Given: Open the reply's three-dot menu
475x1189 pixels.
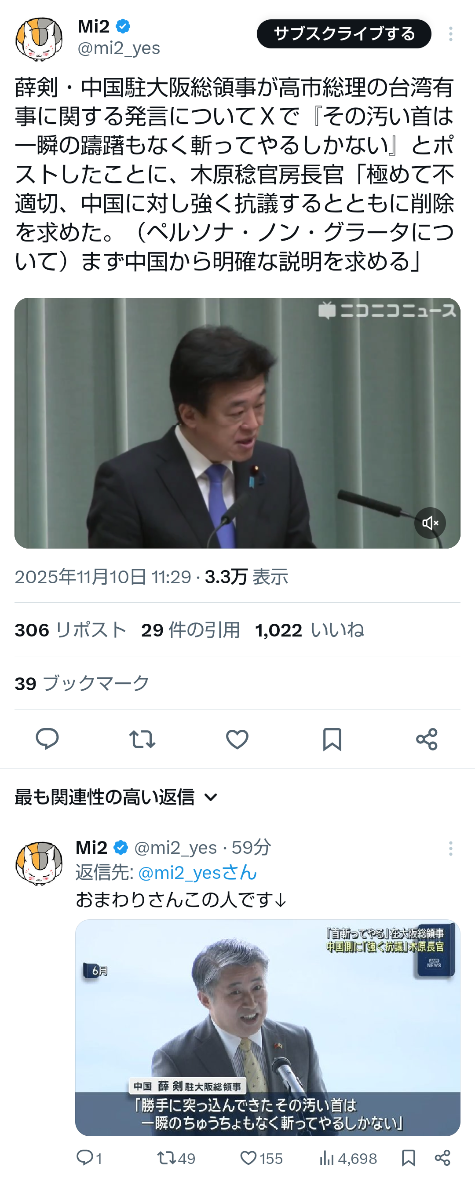Looking at the screenshot, I should [x=450, y=849].
